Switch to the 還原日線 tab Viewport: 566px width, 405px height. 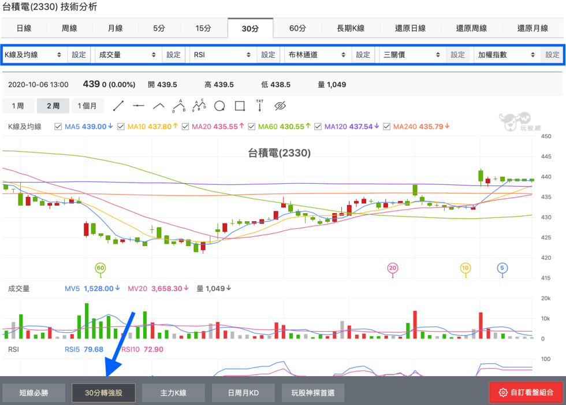point(411,28)
